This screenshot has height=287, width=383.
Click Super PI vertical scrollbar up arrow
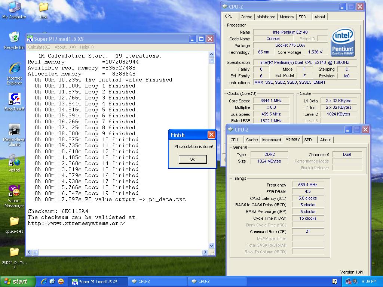(212, 54)
